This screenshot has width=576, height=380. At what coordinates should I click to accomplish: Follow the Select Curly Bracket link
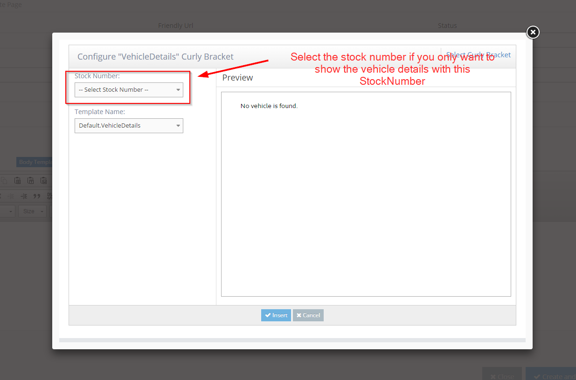pyautogui.click(x=479, y=55)
